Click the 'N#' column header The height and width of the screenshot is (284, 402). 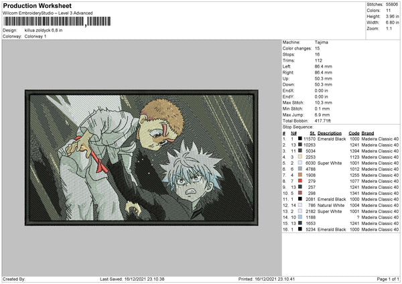(x=293, y=133)
